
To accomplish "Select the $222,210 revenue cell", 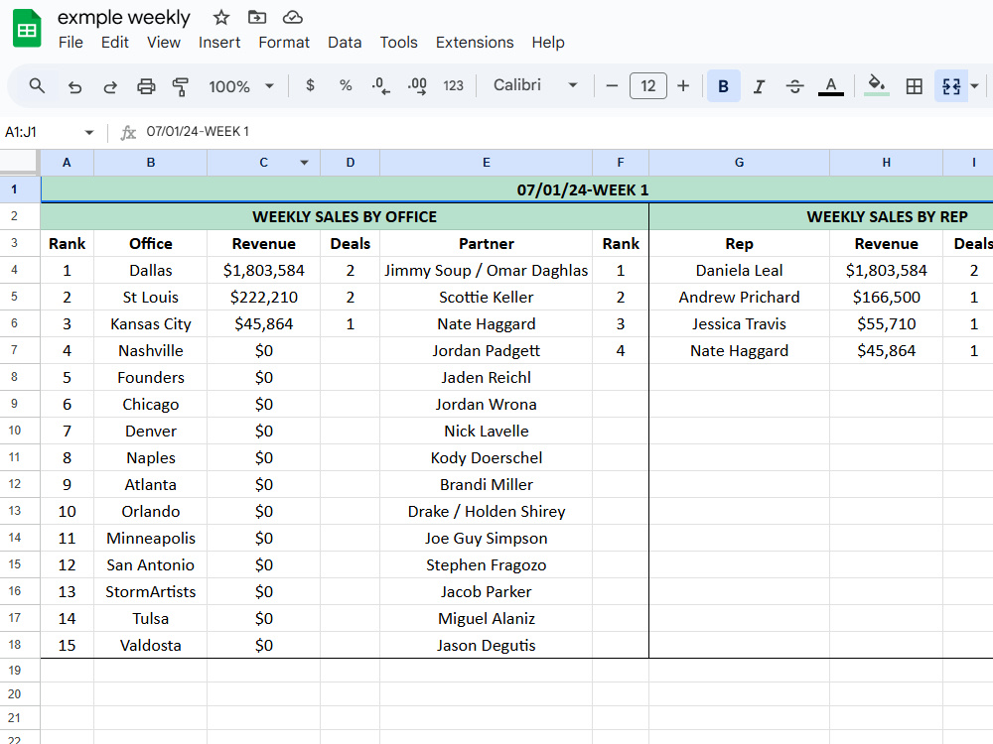I will [x=263, y=297].
